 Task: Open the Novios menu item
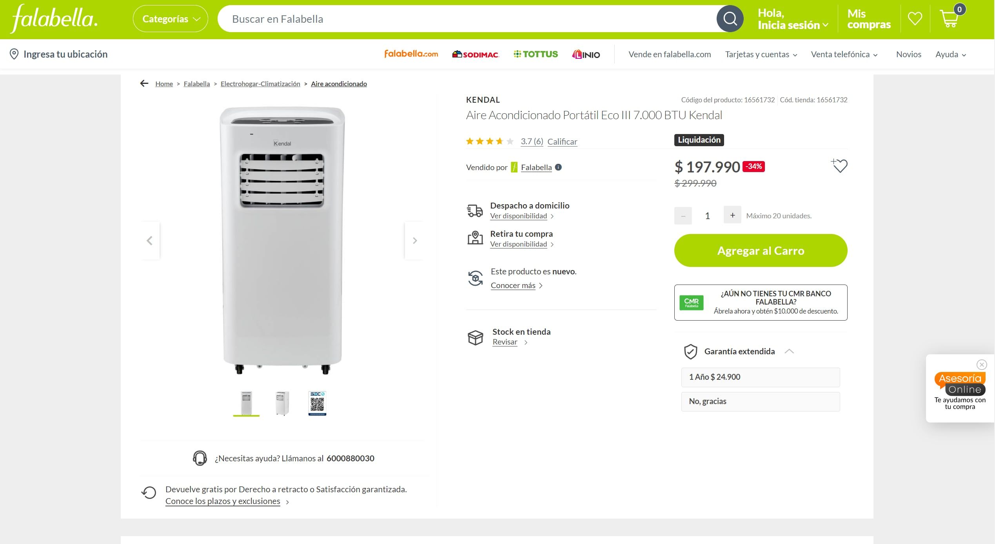[x=908, y=54]
